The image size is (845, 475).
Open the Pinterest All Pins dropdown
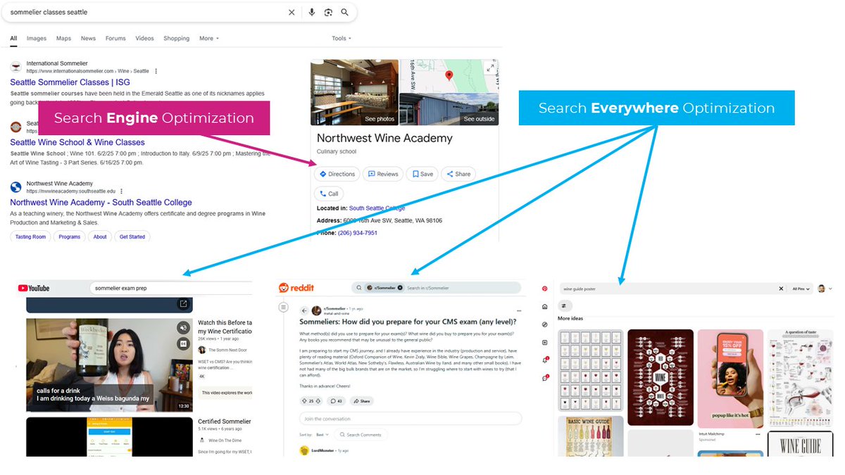pos(801,289)
